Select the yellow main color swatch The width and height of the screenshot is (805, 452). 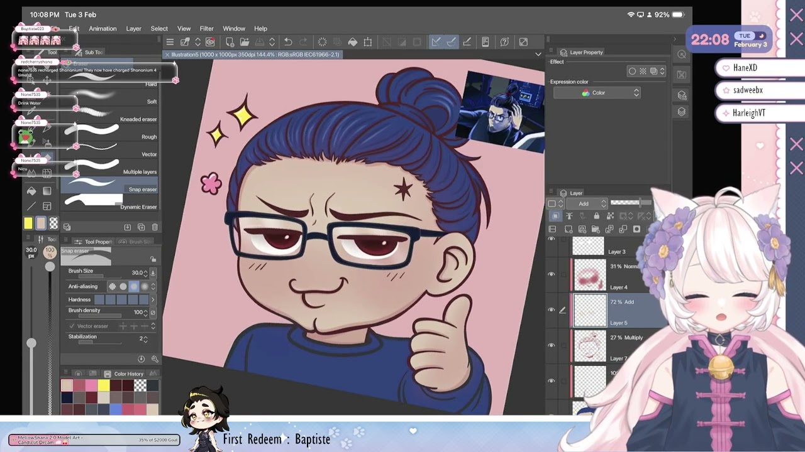(x=28, y=223)
